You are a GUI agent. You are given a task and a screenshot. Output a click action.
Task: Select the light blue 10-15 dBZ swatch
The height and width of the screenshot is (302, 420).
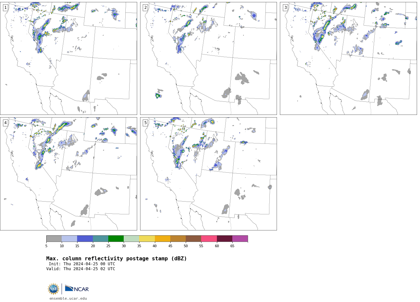pyautogui.click(x=70, y=239)
